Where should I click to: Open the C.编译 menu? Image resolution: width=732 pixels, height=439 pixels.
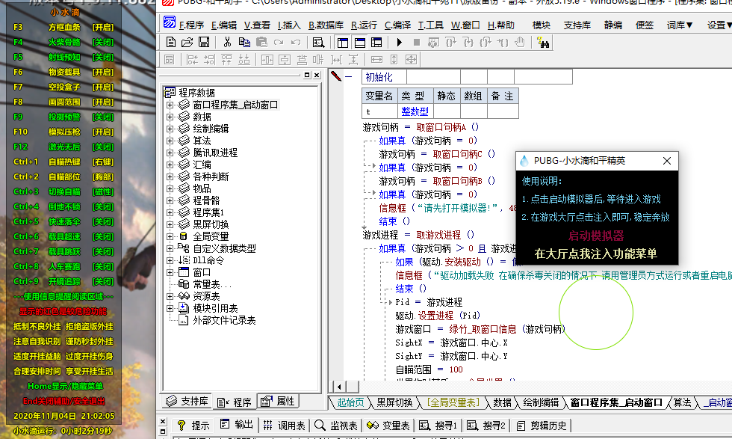click(x=398, y=25)
